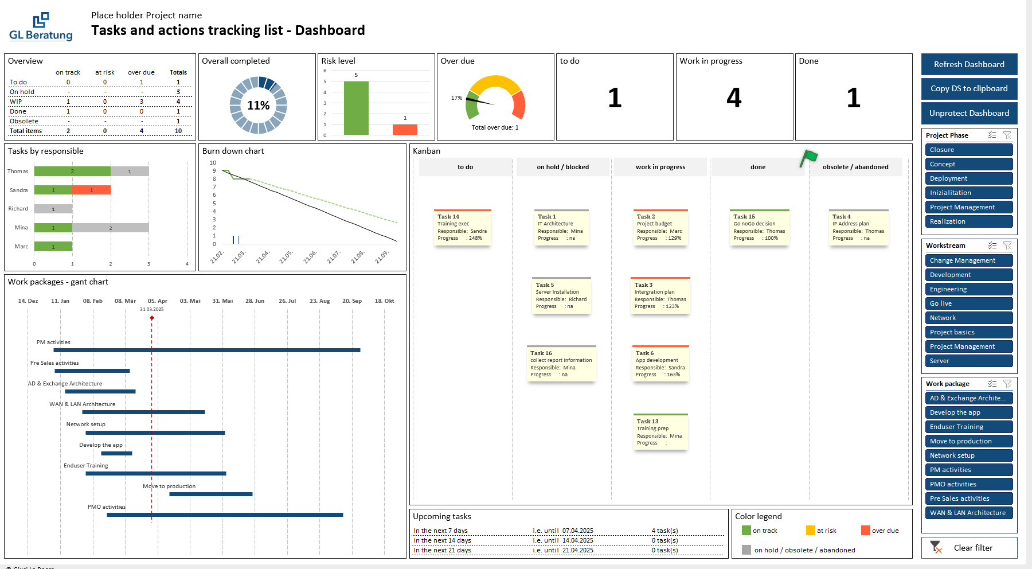Select Enduser Training work package
The image size is (1032, 569).
coord(969,427)
